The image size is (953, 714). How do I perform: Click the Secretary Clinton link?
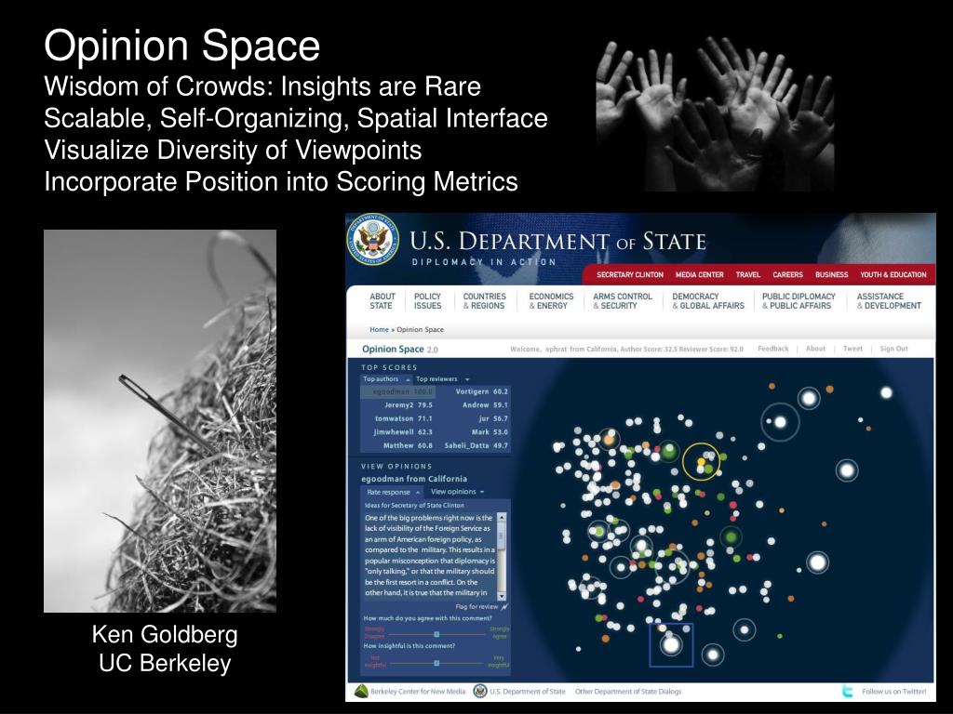click(630, 275)
